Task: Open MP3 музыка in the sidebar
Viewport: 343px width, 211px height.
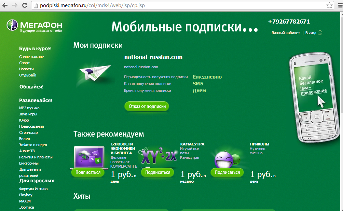Action: [x=29, y=108]
